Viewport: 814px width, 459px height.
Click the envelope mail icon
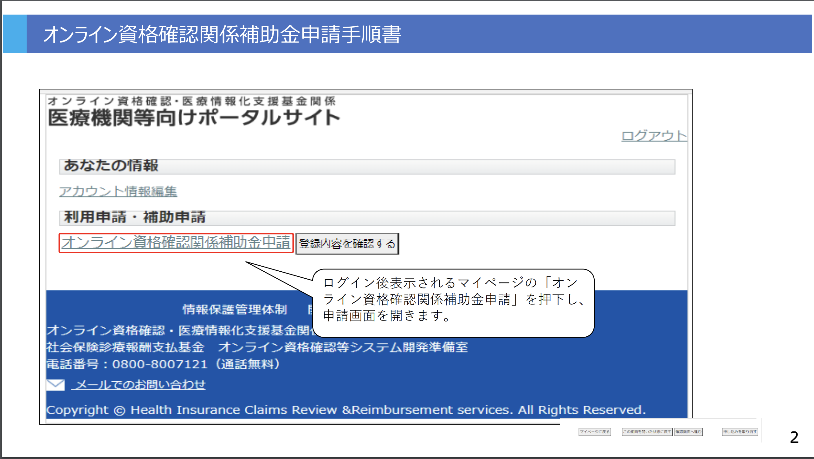tap(55, 385)
